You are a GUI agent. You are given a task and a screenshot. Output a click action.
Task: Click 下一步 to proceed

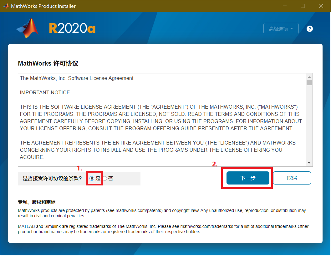pyautogui.click(x=248, y=178)
